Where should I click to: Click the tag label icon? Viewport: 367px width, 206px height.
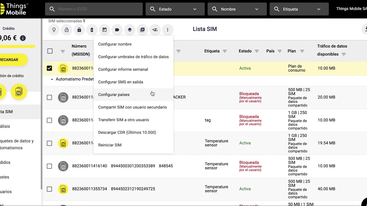(117, 30)
